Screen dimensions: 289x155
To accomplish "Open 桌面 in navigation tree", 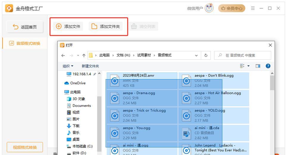I will (x=73, y=139).
